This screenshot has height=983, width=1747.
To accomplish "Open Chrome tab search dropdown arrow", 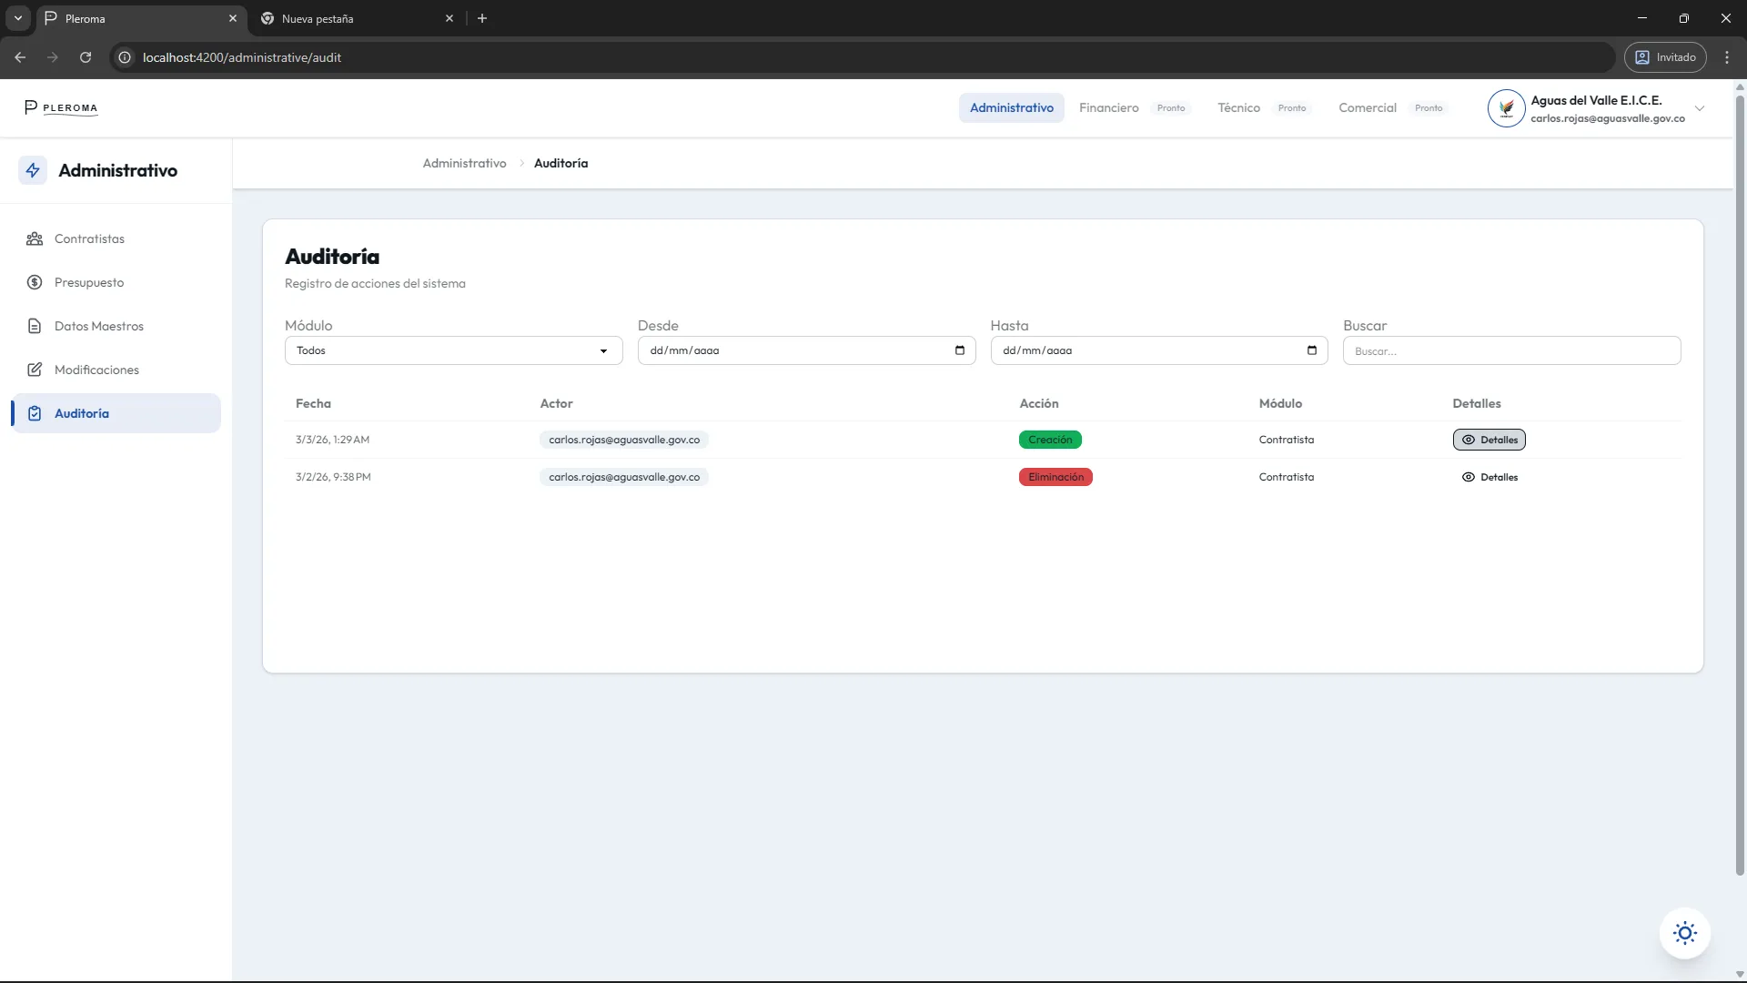I will coord(17,18).
